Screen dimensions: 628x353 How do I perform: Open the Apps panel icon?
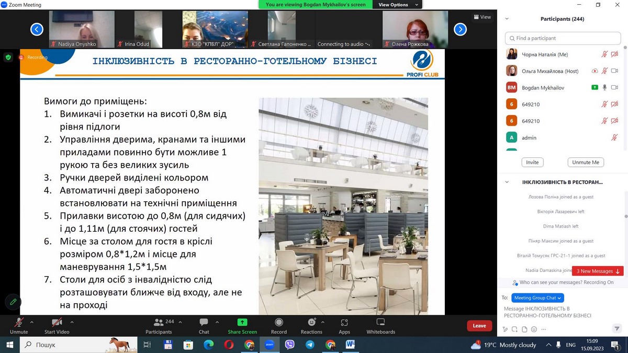pyautogui.click(x=344, y=323)
